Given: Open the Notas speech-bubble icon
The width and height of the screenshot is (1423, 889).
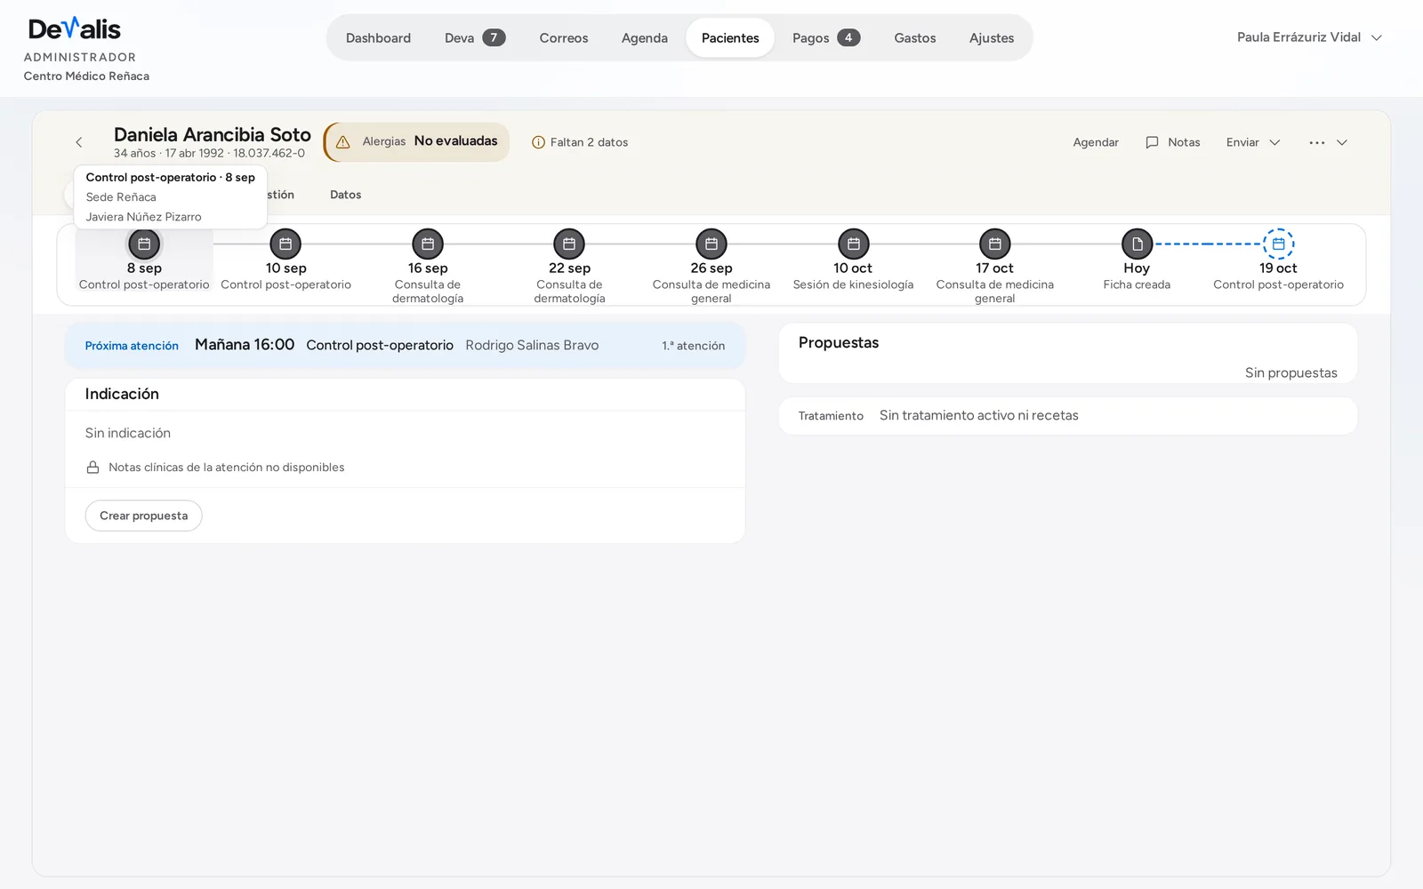Looking at the screenshot, I should 1152,142.
